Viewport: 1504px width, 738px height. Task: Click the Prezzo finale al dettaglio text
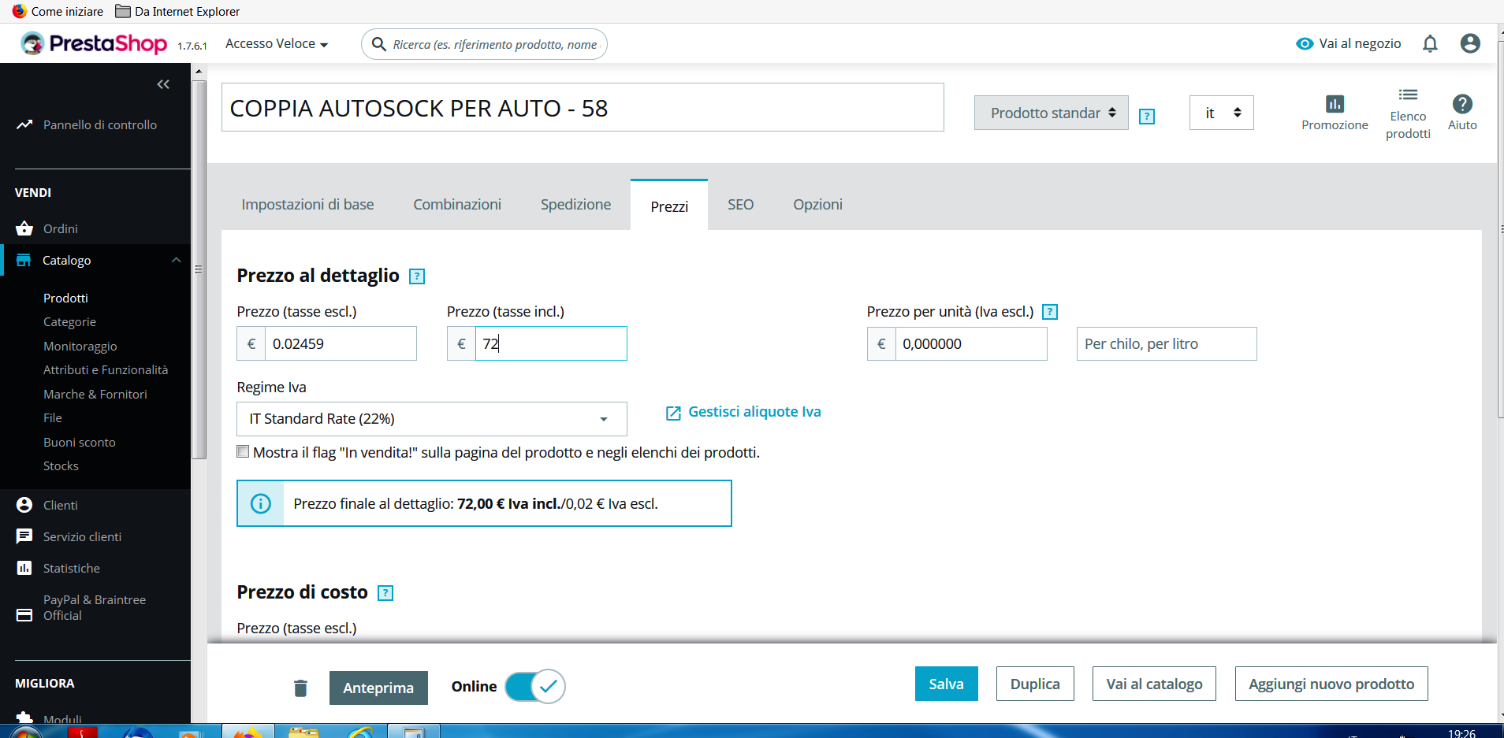(475, 504)
